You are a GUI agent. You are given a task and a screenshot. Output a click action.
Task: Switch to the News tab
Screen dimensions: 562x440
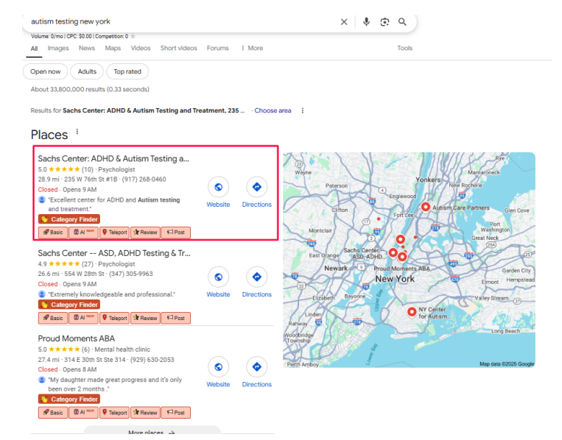[x=87, y=48]
